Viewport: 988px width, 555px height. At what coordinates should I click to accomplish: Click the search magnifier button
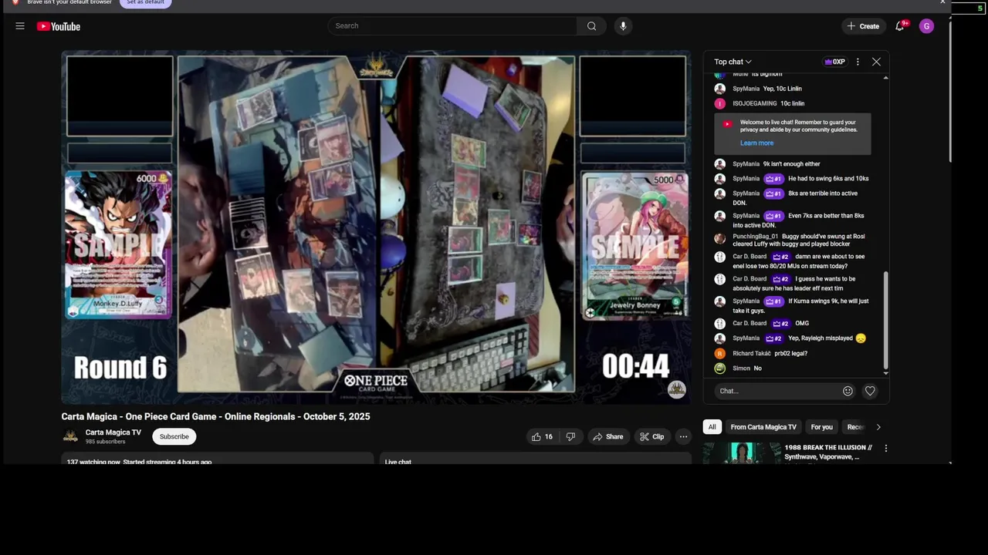(x=591, y=26)
